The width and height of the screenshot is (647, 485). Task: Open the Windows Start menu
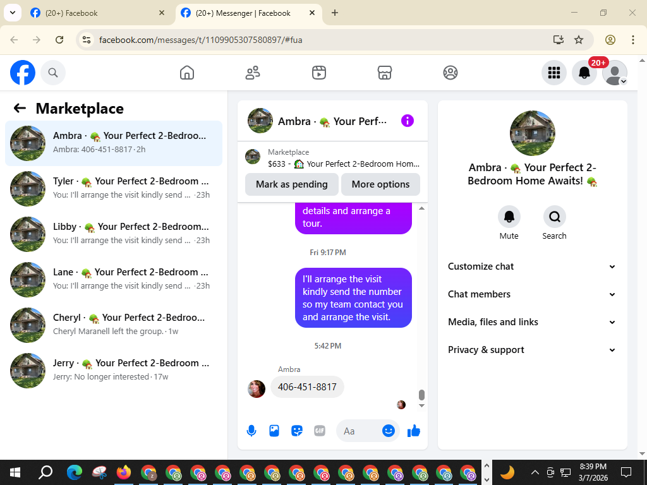[15, 472]
